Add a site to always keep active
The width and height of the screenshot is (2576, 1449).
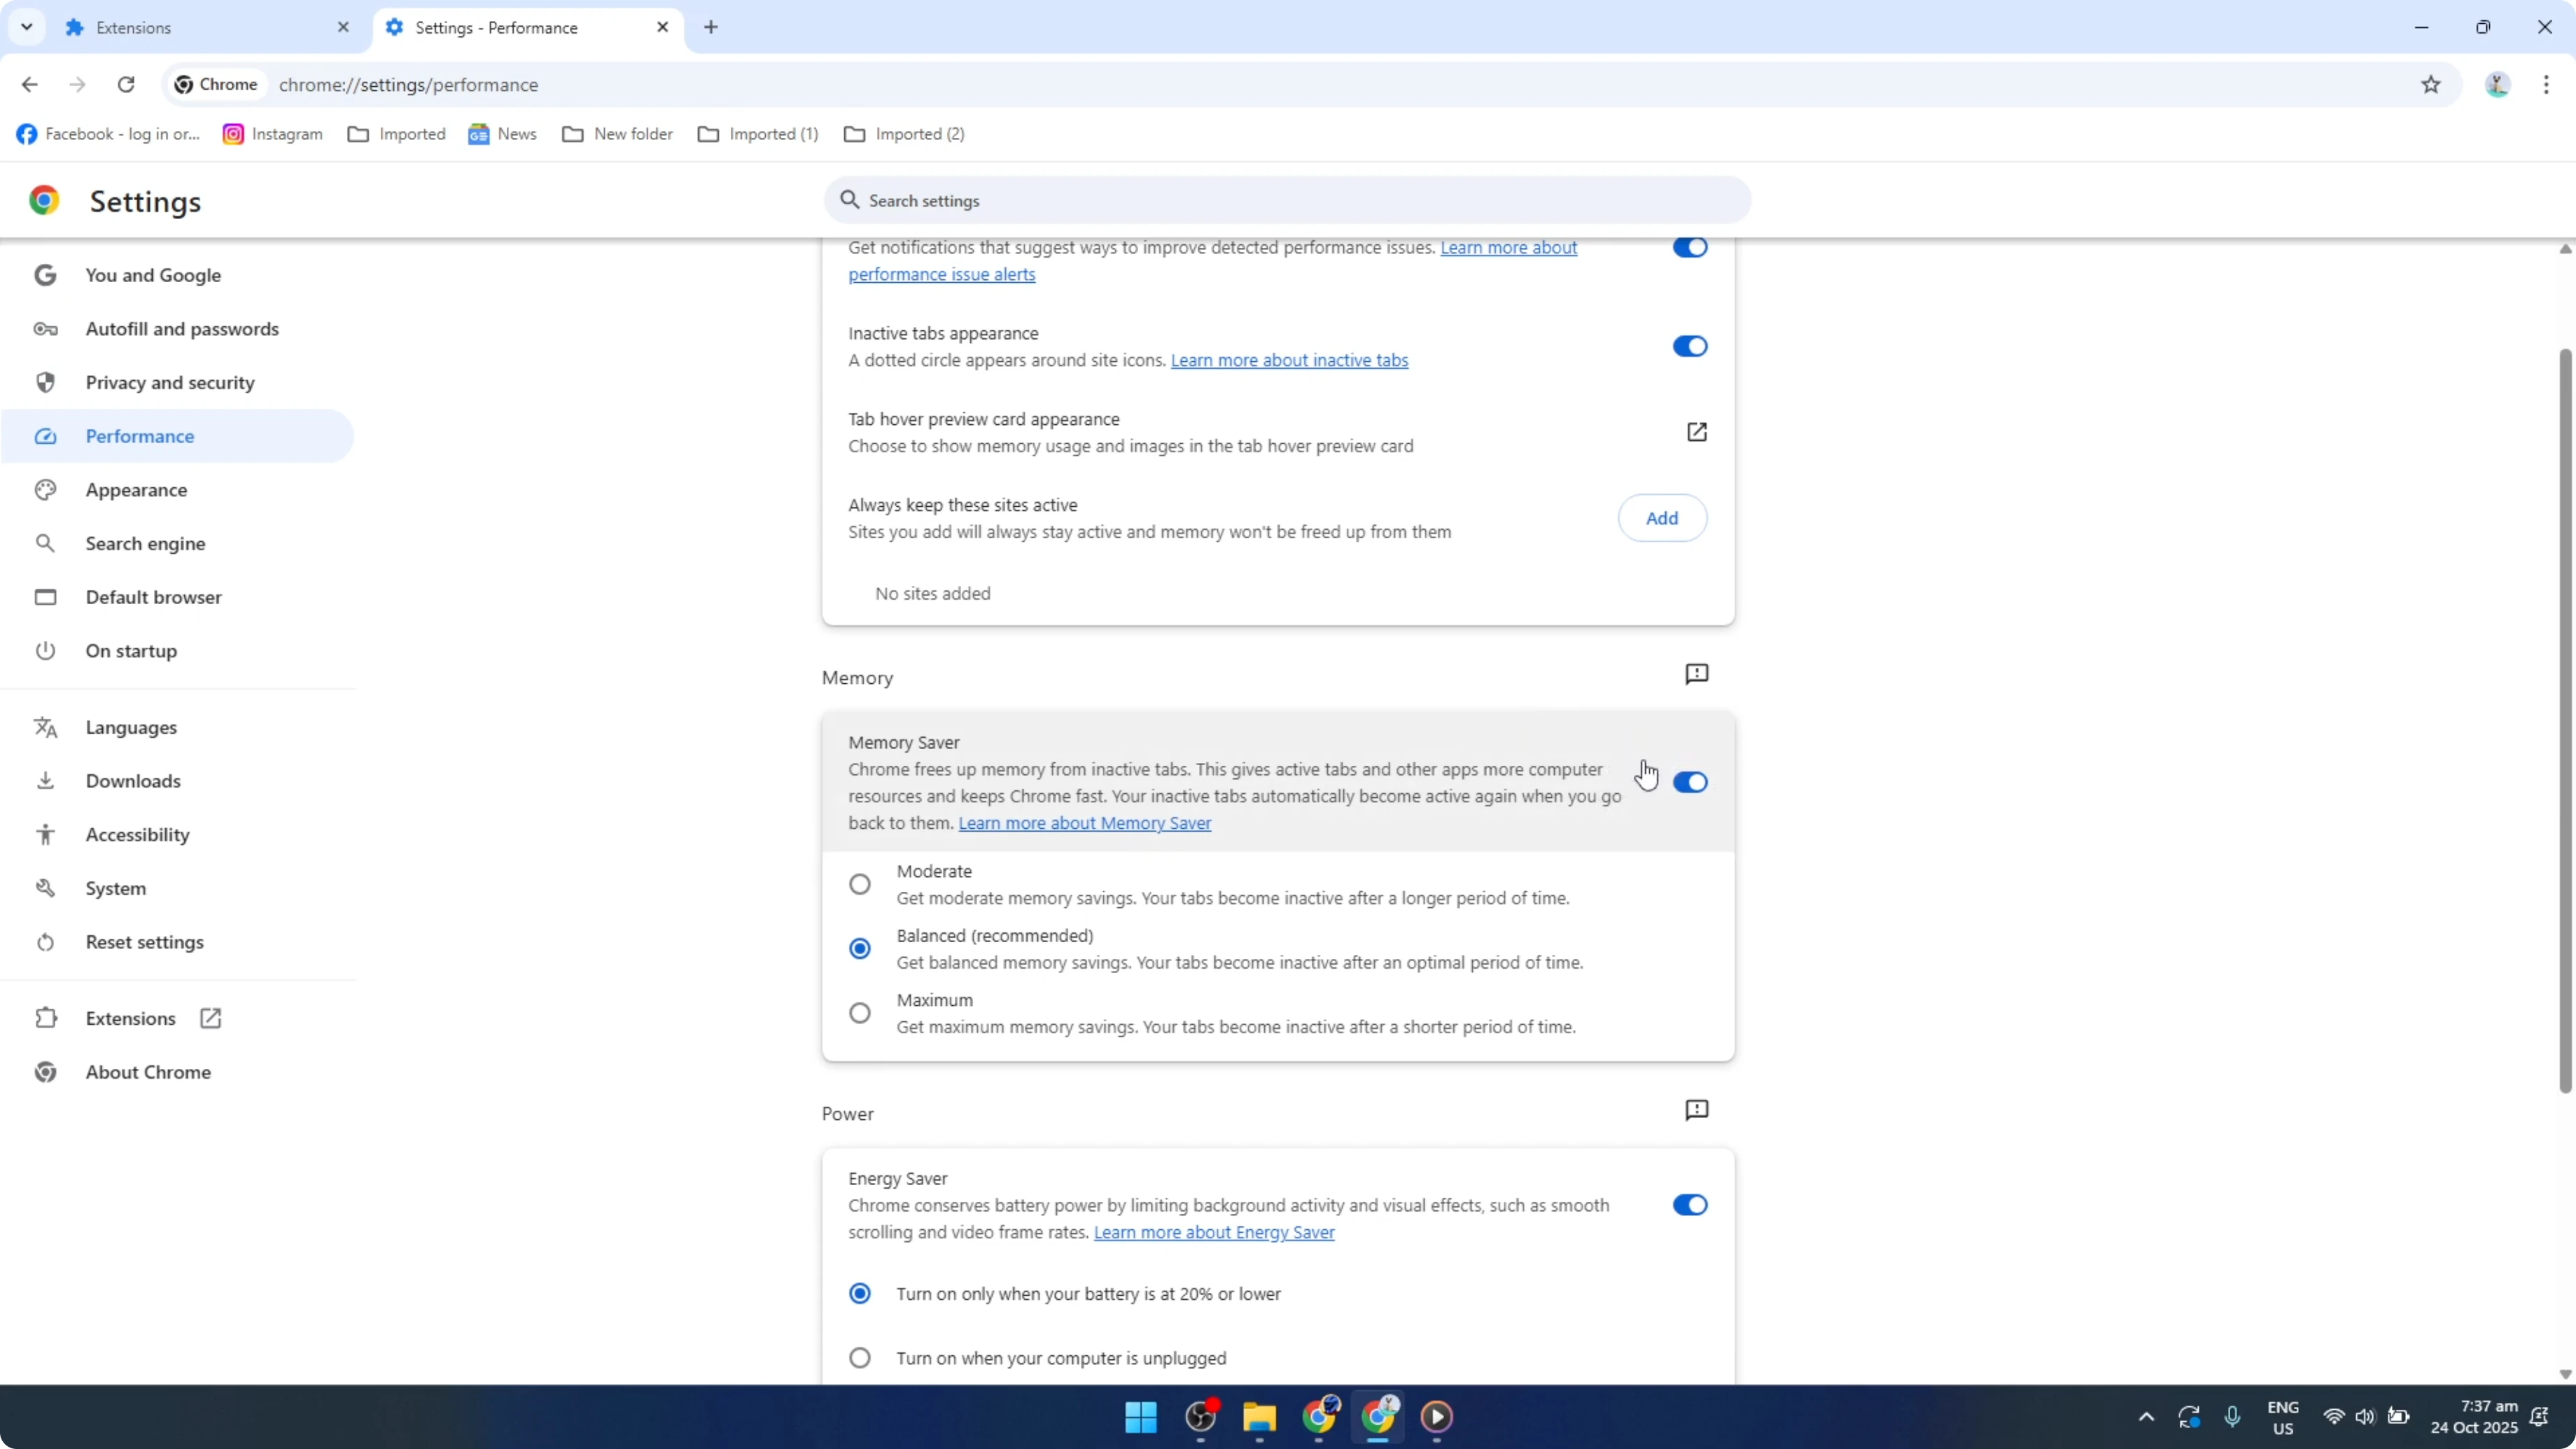click(1662, 518)
